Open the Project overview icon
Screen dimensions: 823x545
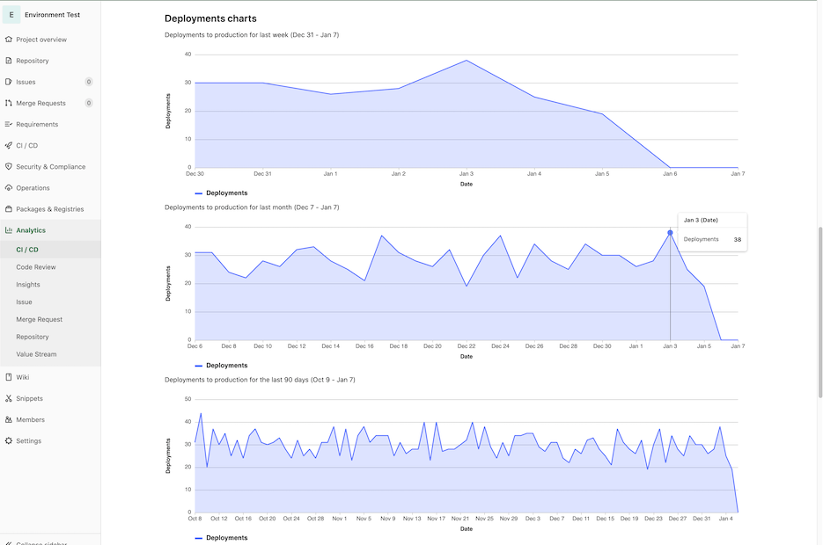[9, 39]
